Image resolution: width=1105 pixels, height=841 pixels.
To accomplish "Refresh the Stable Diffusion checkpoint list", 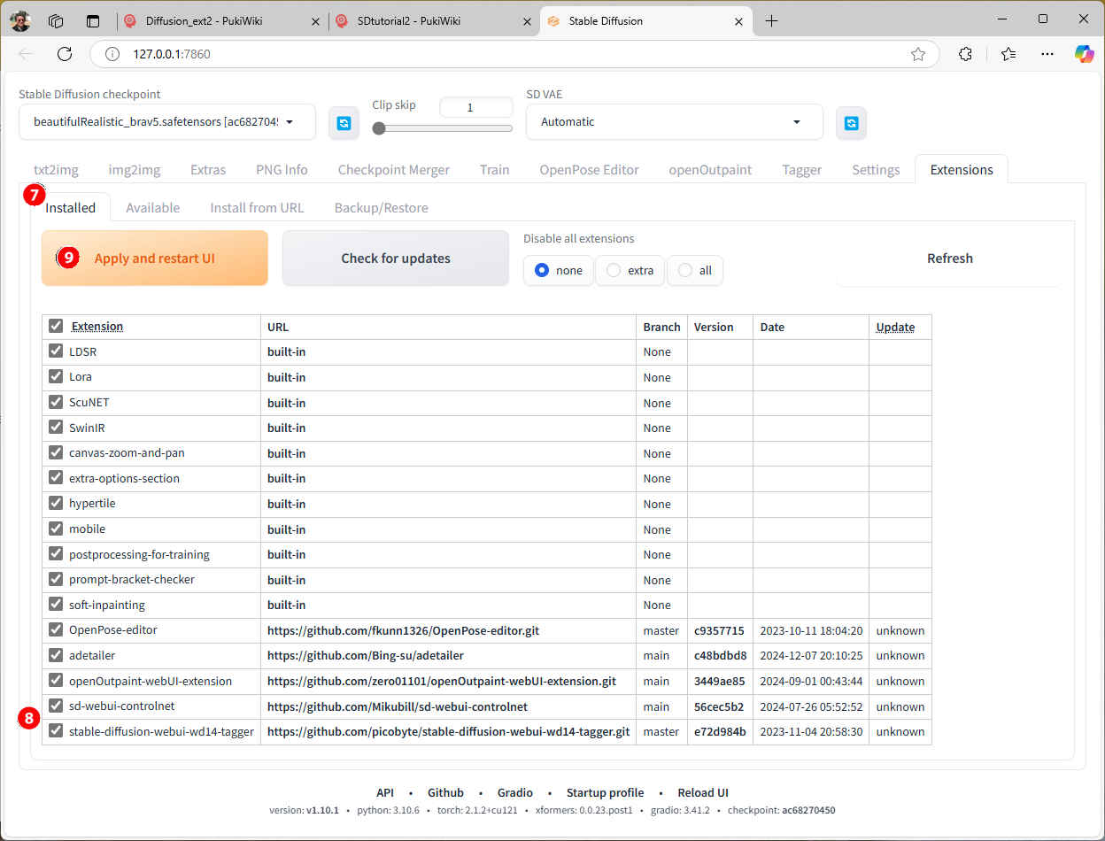I will (x=344, y=123).
